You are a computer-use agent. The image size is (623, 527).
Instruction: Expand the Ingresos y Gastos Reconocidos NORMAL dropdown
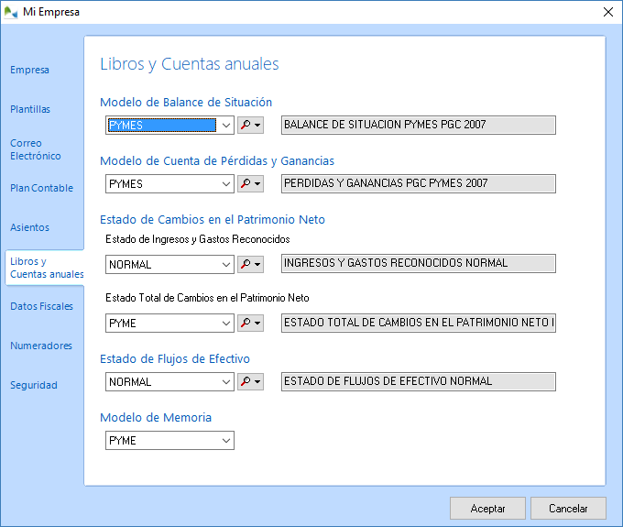[x=226, y=264]
